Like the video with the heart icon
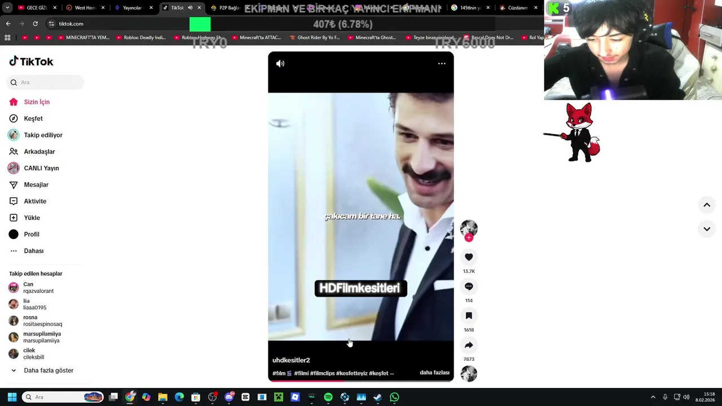 coord(469,257)
